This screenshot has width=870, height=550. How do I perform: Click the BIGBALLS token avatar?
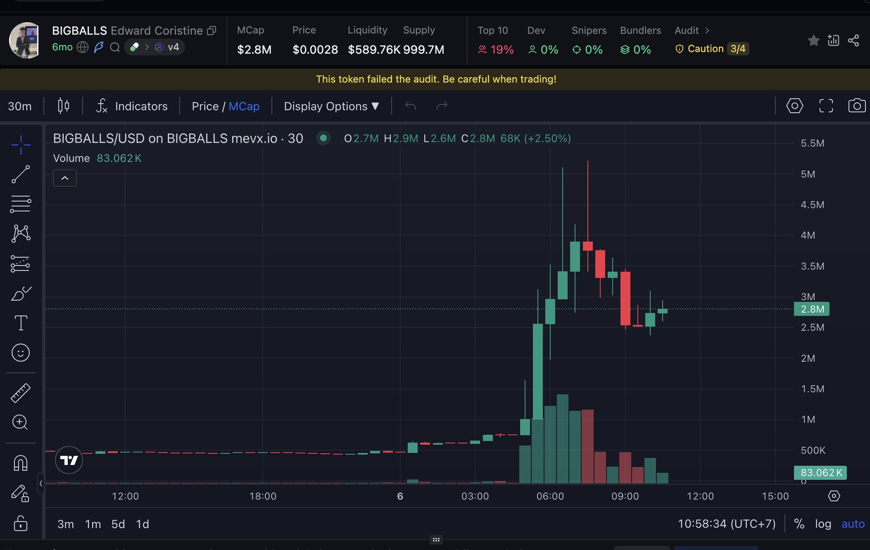25,40
